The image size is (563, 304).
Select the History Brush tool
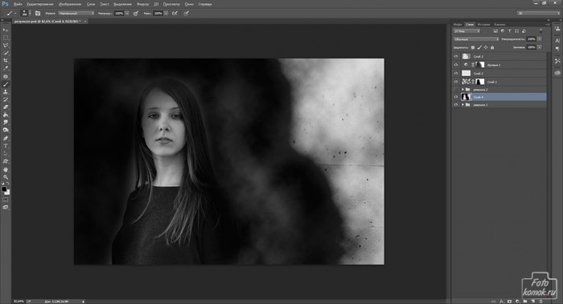[x=6, y=99]
